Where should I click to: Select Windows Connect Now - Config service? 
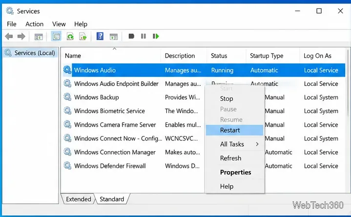click(x=118, y=138)
